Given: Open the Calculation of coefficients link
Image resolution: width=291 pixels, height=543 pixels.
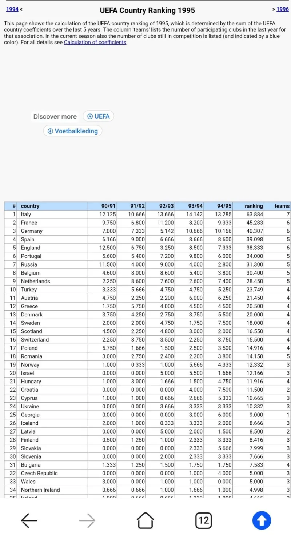Looking at the screenshot, I should pyautogui.click(x=95, y=42).
